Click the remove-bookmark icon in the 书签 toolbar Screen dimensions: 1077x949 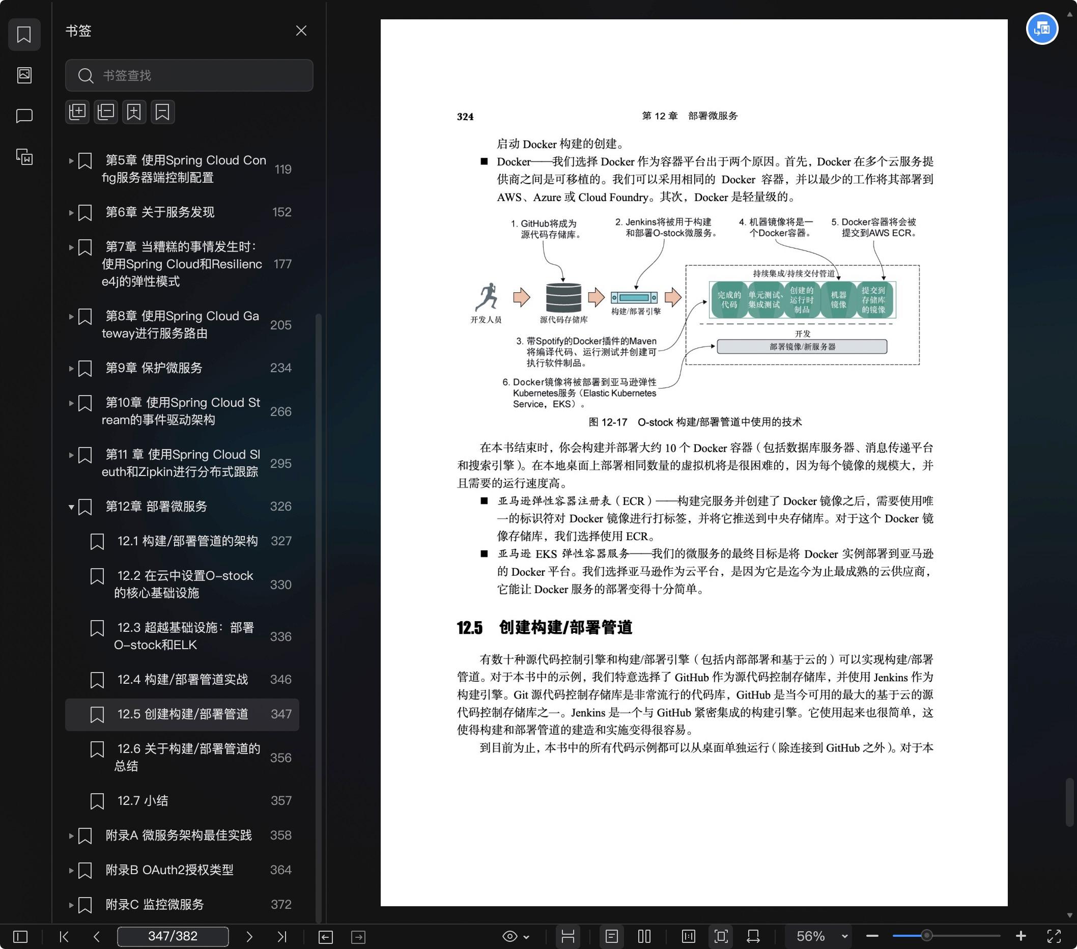click(x=162, y=111)
